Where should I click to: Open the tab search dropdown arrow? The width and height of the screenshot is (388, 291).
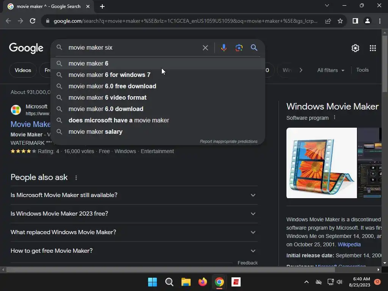coord(327,5)
